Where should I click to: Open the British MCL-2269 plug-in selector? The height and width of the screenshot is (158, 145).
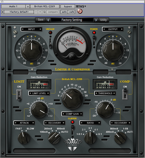pos(45,7)
